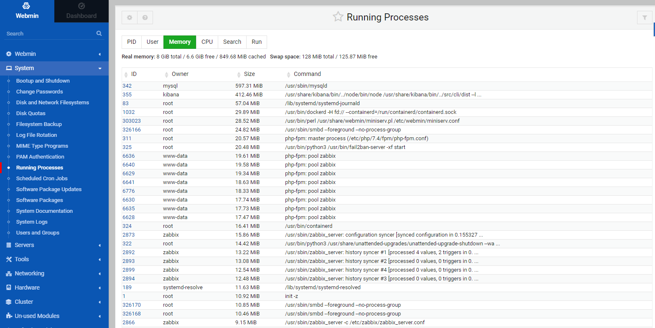The width and height of the screenshot is (655, 328).
Task: Open process 325 fail2ban-server
Action: tap(127, 147)
